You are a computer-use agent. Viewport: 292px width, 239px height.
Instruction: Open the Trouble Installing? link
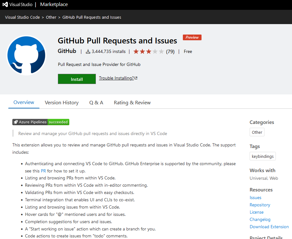coord(116,78)
